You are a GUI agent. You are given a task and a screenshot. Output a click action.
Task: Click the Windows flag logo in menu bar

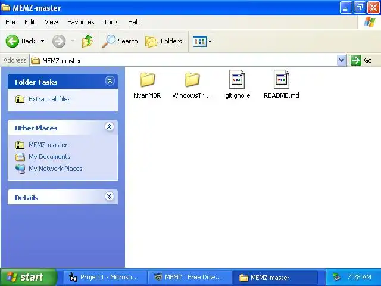pyautogui.click(x=370, y=22)
